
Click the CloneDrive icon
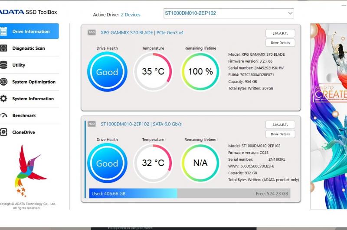(4, 132)
